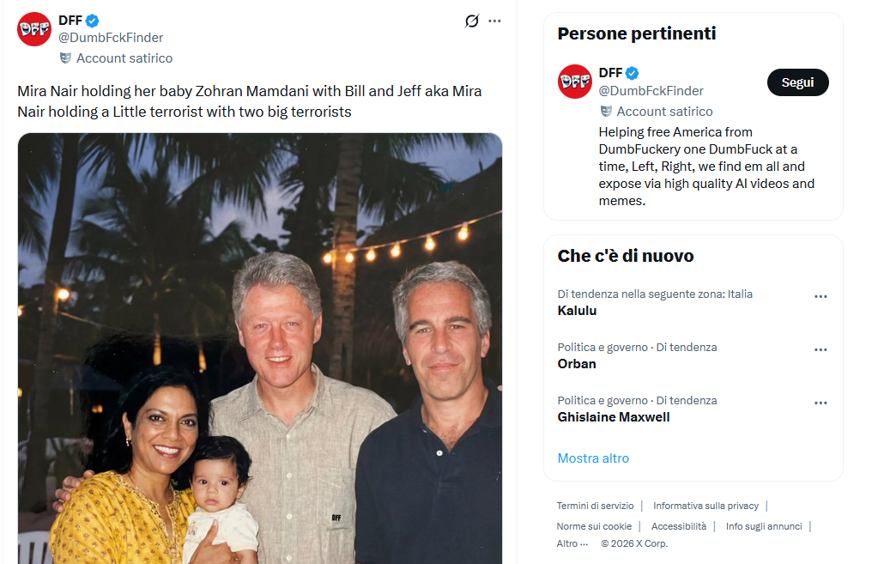Click the DFF avatar in the post header

34,29
